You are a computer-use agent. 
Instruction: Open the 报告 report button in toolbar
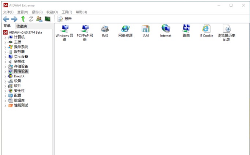pyautogui.click(x=64, y=19)
